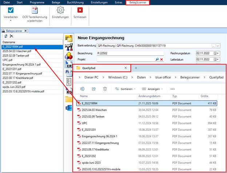227x173 pixels.
Task: Open the Belege menu
Action: [x=56, y=3]
